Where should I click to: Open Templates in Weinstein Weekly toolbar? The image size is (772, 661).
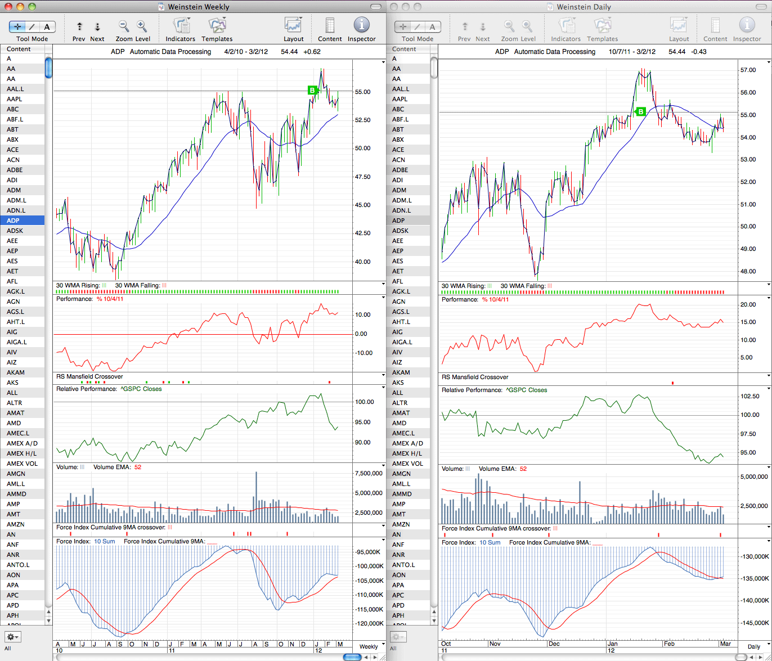point(217,26)
